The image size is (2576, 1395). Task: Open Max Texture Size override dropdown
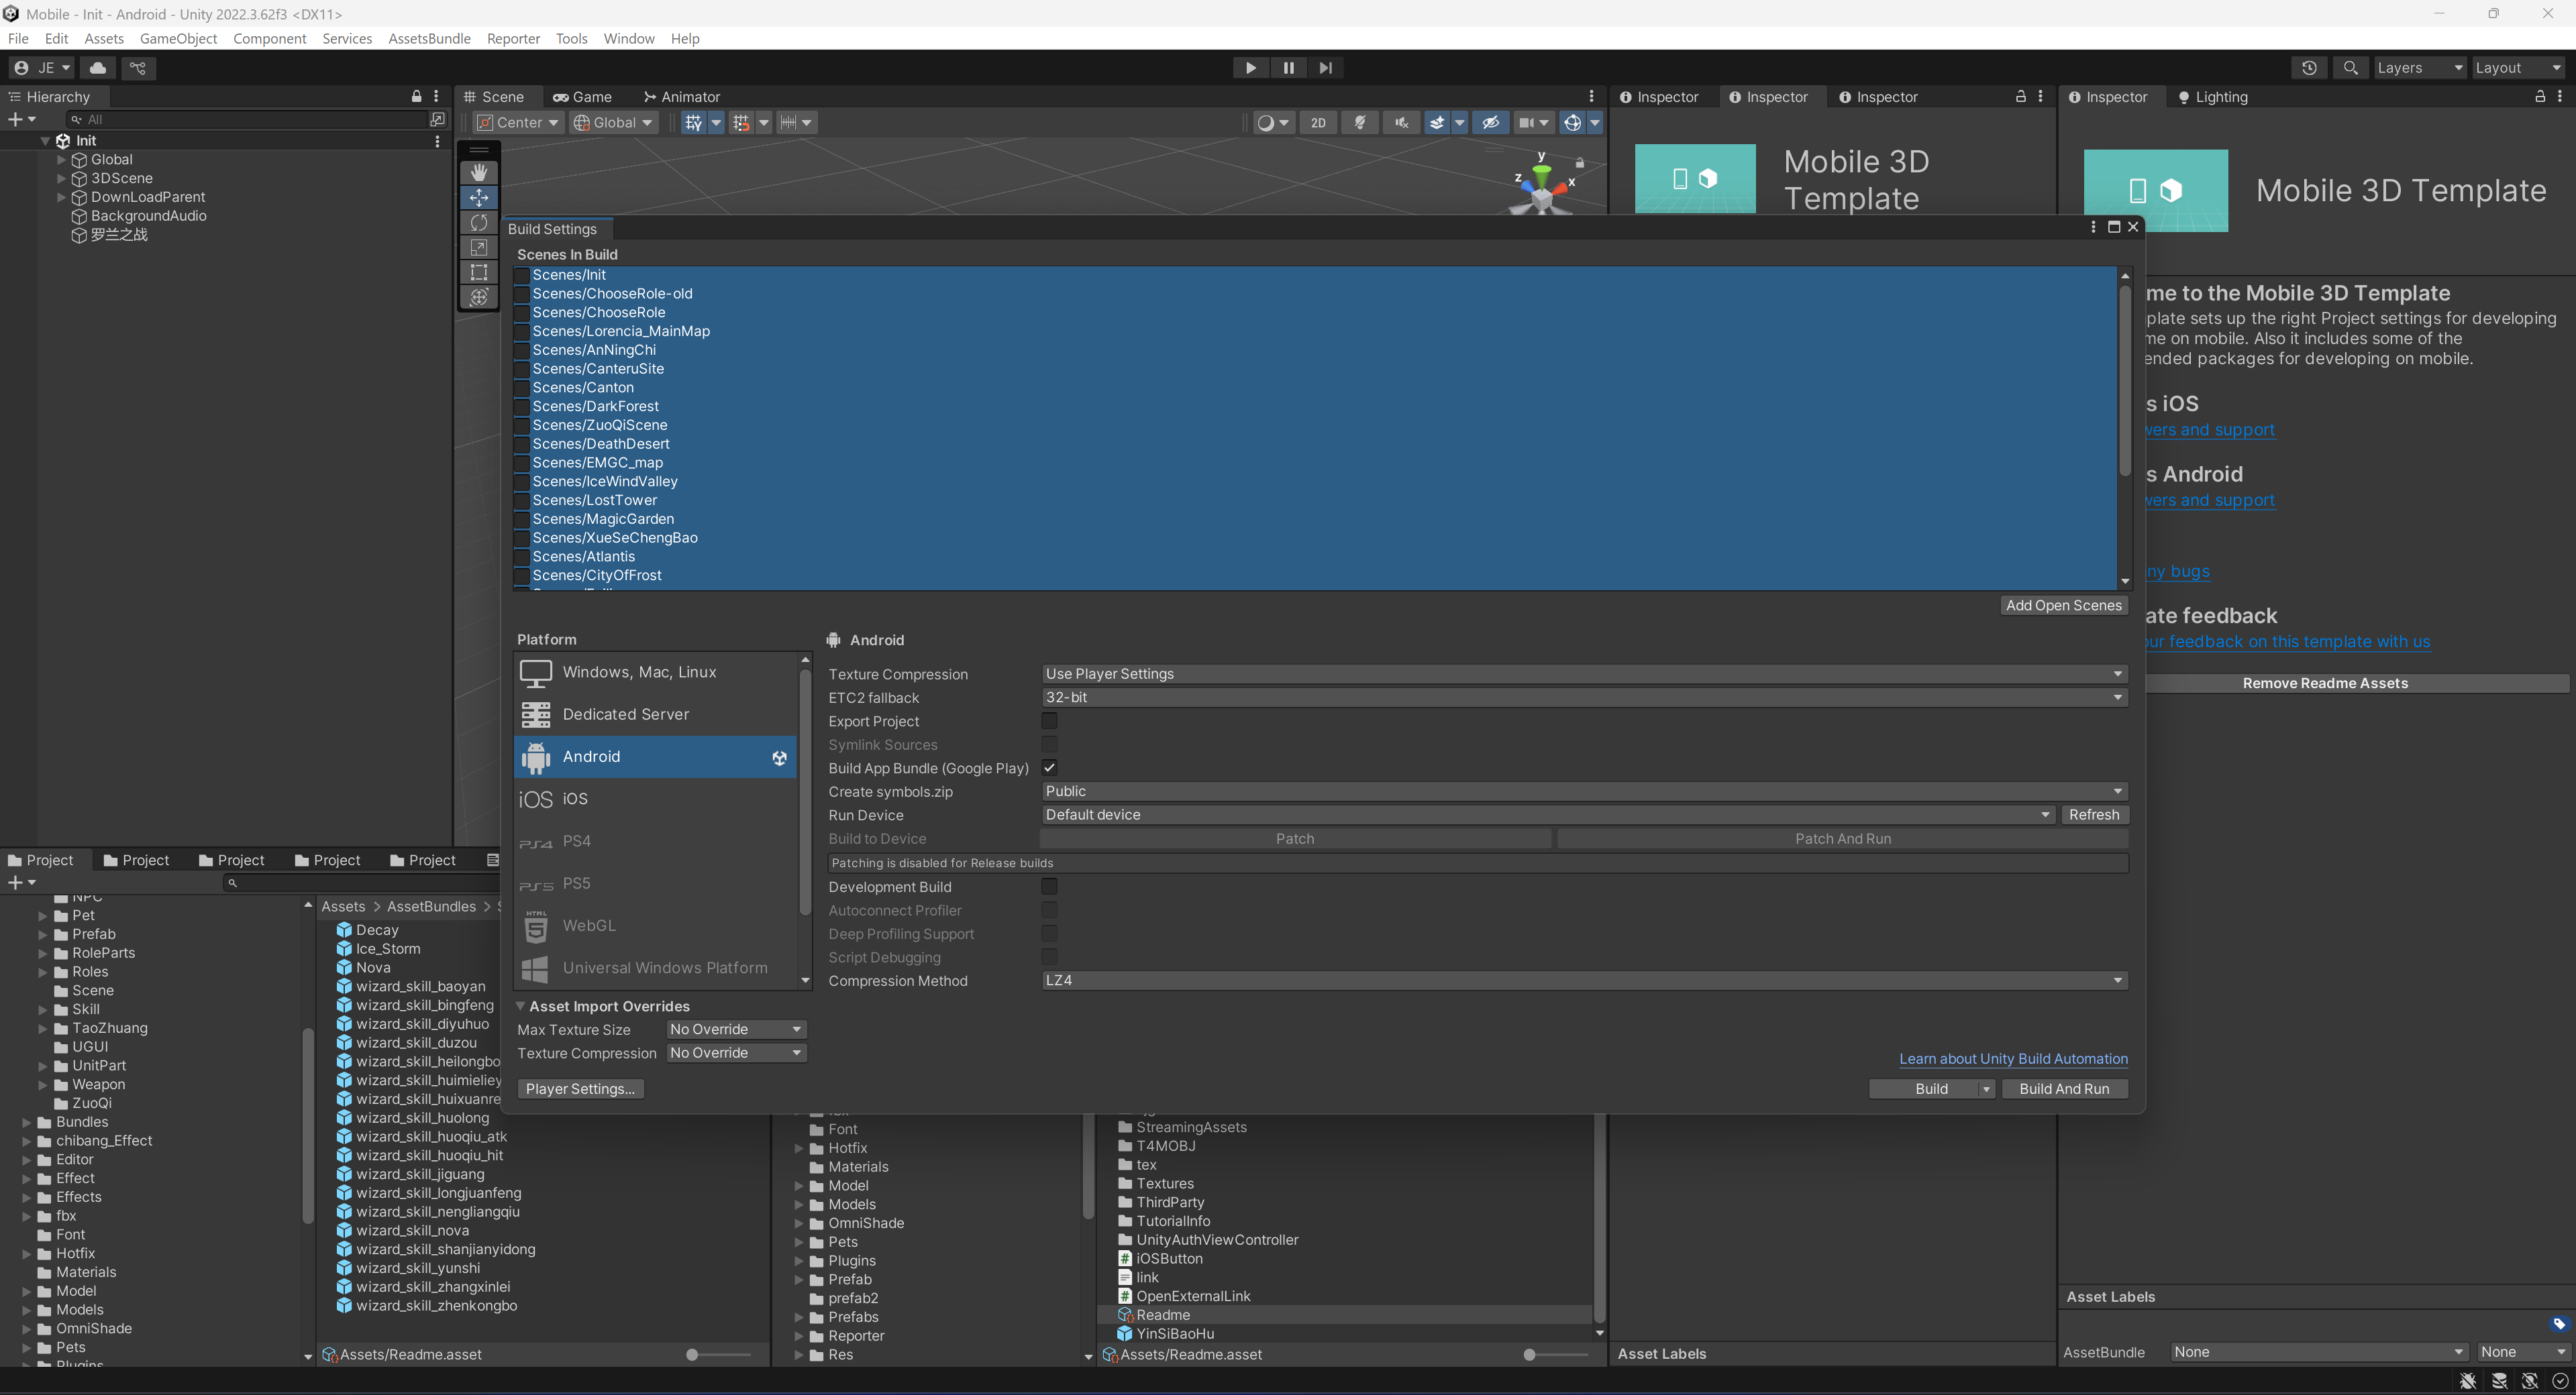[x=735, y=1029]
